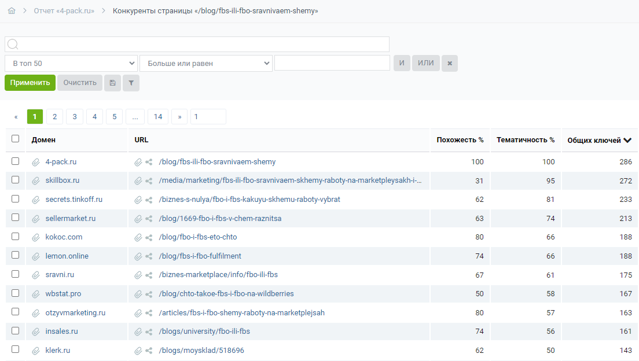Click the green 'Применить' button
This screenshot has width=639, height=361.
30,83
